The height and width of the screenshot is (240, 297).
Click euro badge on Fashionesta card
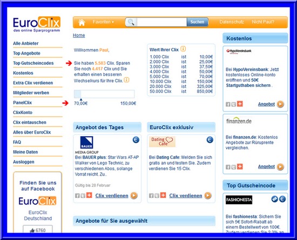(x=282, y=199)
